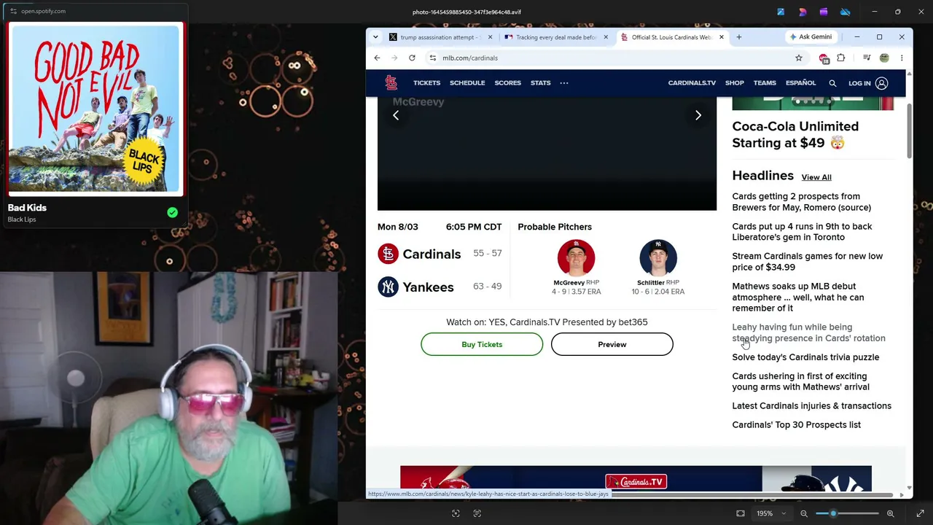Click the Cardinals logo in the MLB navbar

pos(391,83)
